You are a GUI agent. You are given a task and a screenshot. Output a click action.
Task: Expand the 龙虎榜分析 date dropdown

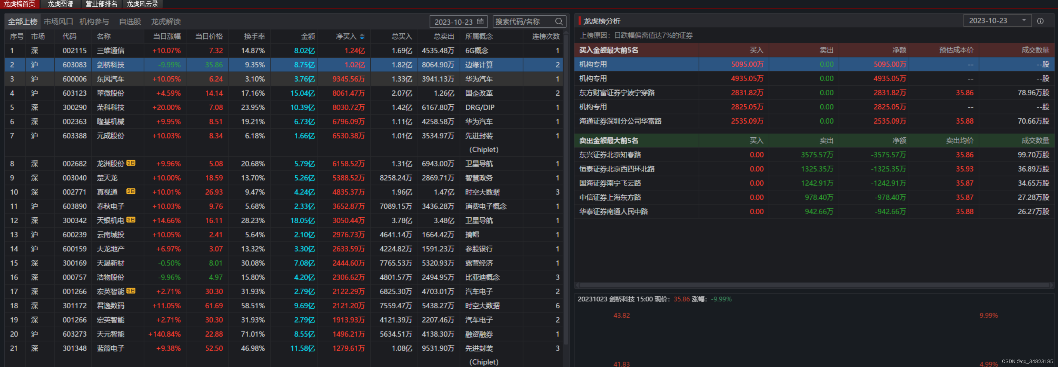1023,20
